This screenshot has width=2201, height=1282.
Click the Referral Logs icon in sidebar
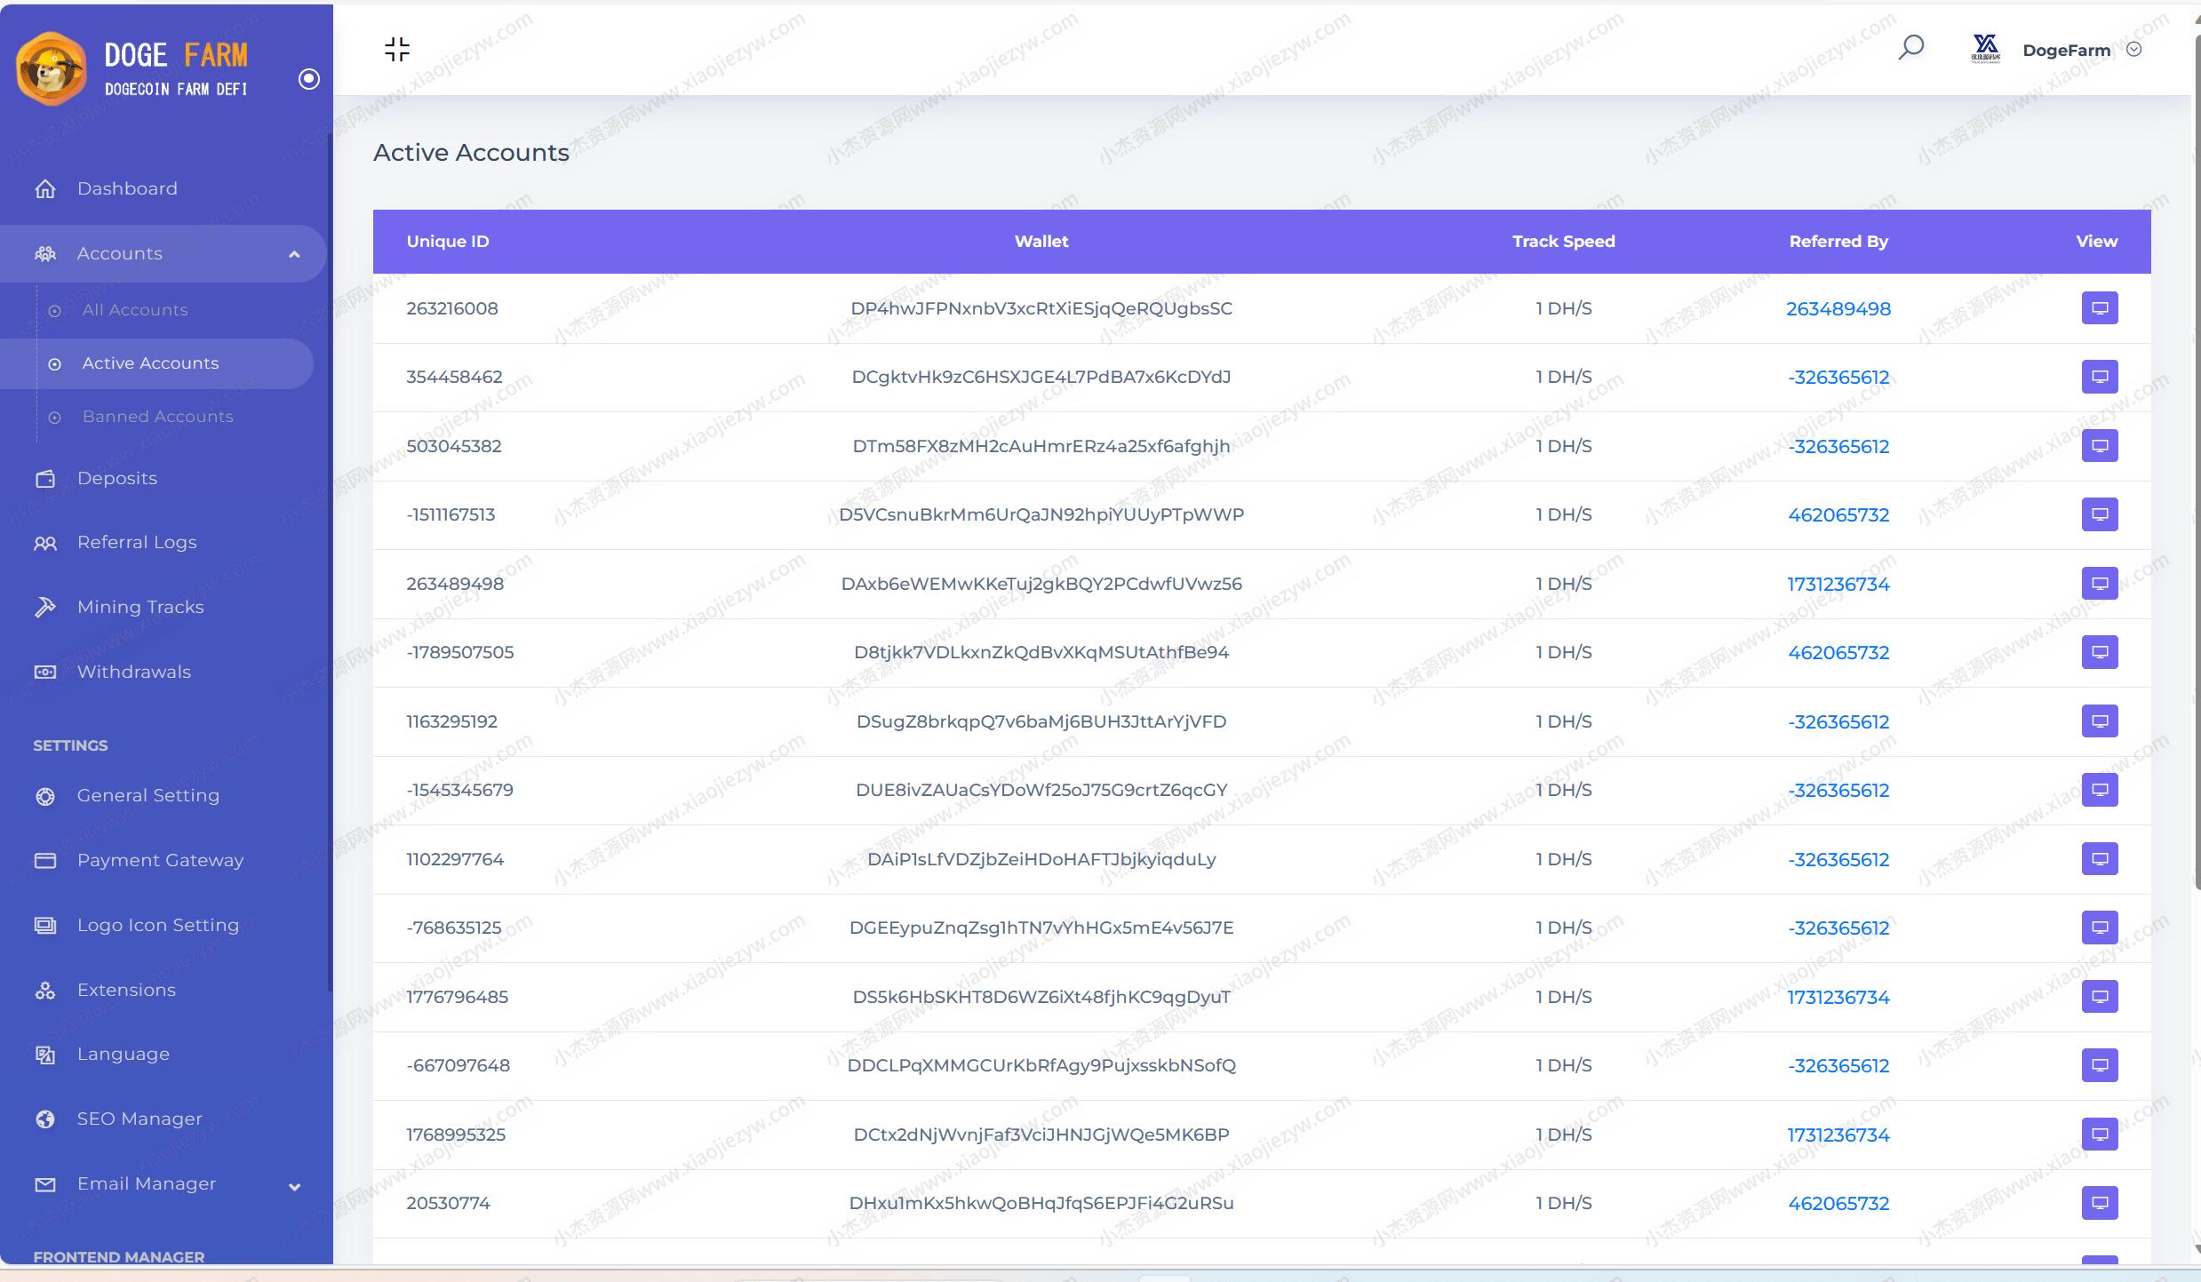(x=43, y=542)
